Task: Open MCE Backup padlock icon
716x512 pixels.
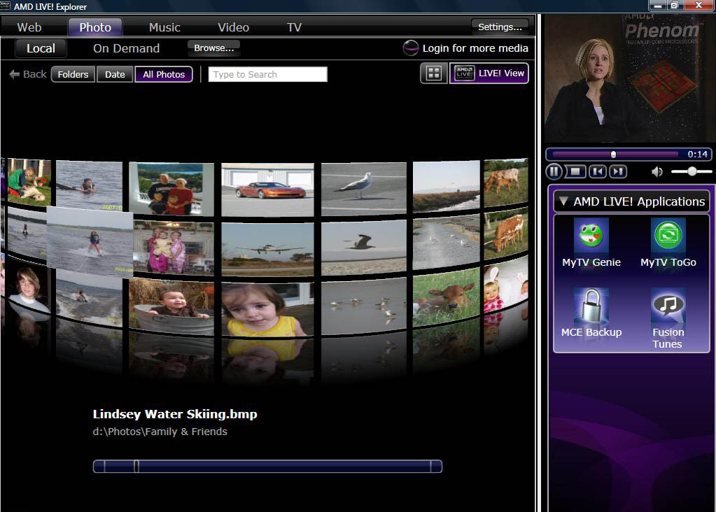Action: coord(591,305)
